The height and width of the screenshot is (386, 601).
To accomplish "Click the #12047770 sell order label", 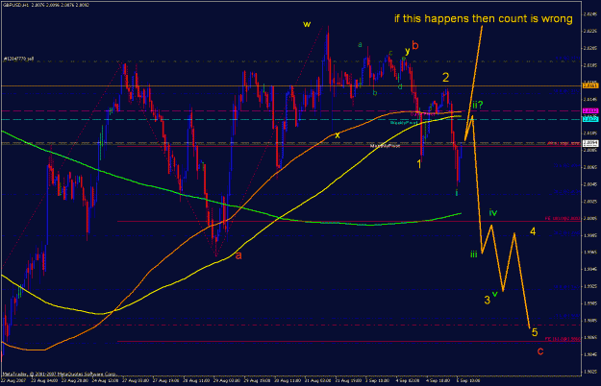I will coord(18,59).
